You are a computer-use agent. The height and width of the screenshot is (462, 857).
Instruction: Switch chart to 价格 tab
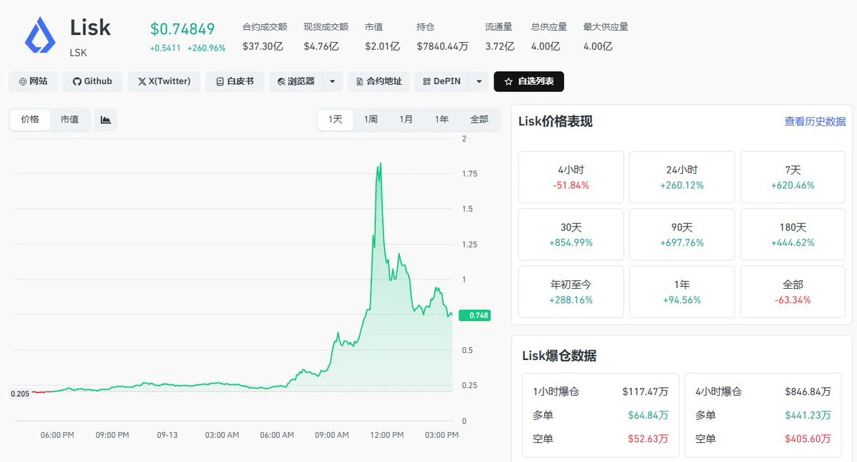[x=30, y=120]
